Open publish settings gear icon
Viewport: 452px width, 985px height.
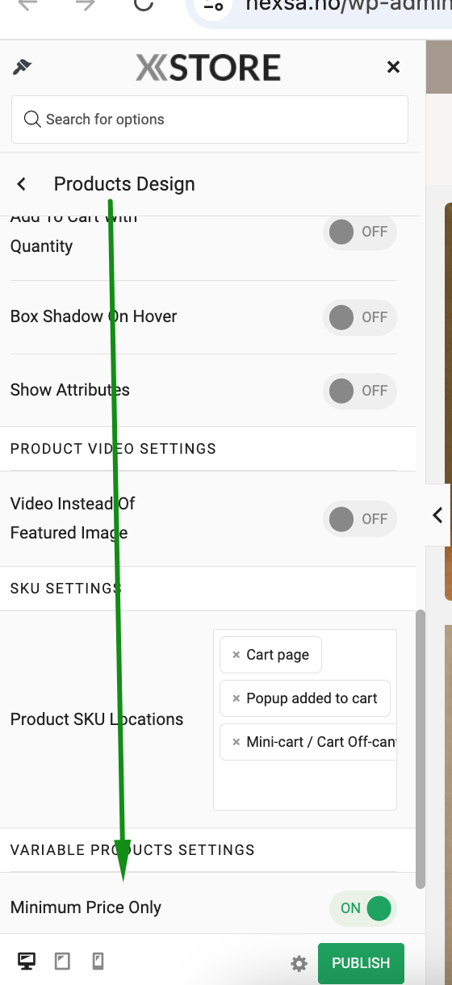[x=299, y=963]
